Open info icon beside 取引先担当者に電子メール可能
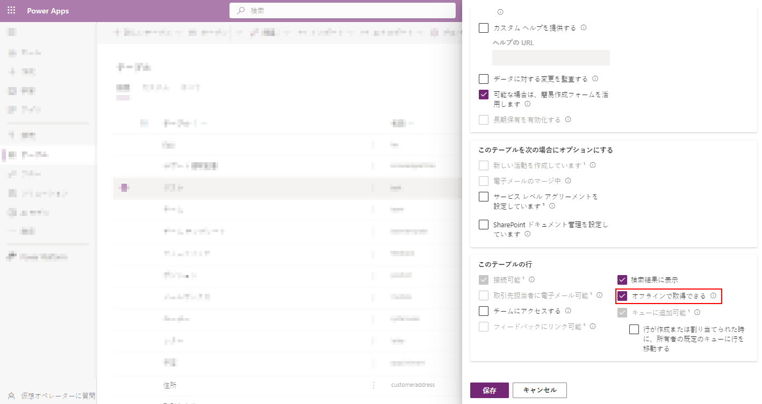The image size is (762, 404). 600,295
